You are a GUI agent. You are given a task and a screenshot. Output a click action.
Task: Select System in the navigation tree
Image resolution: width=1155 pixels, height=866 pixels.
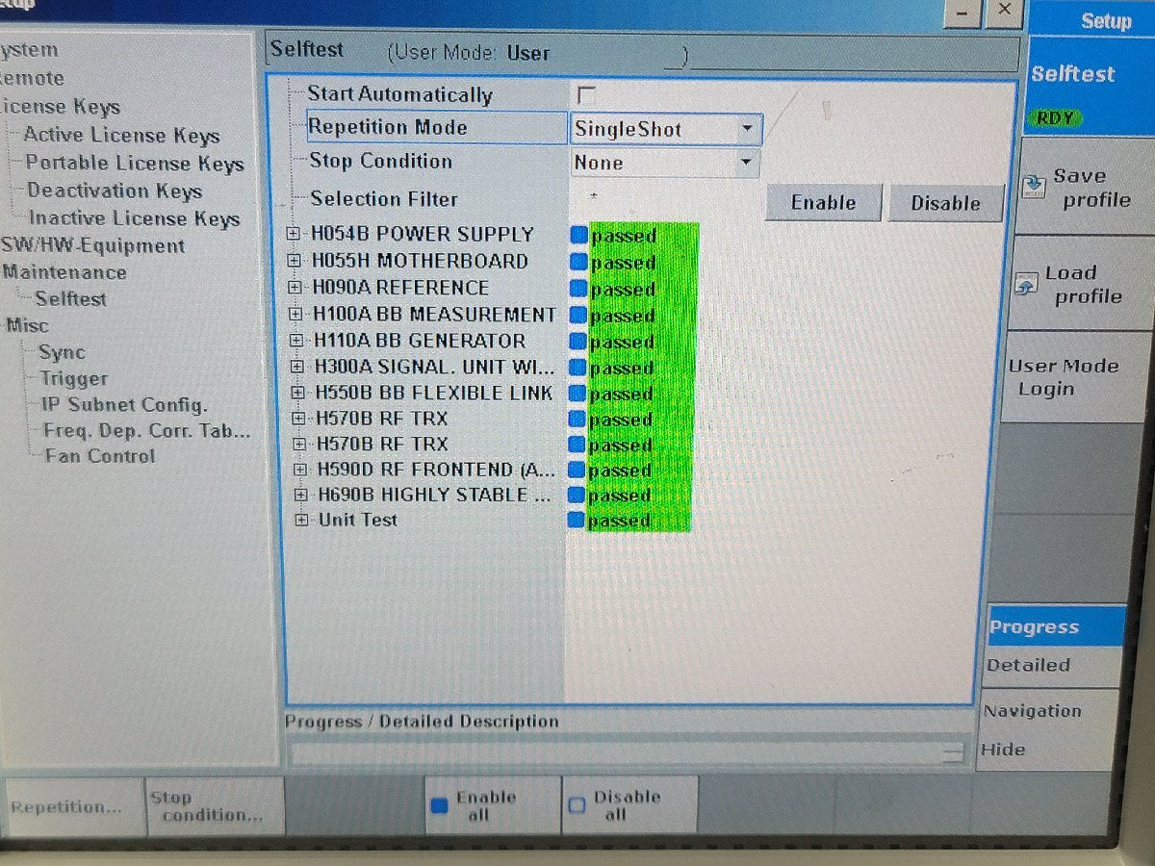(x=29, y=50)
